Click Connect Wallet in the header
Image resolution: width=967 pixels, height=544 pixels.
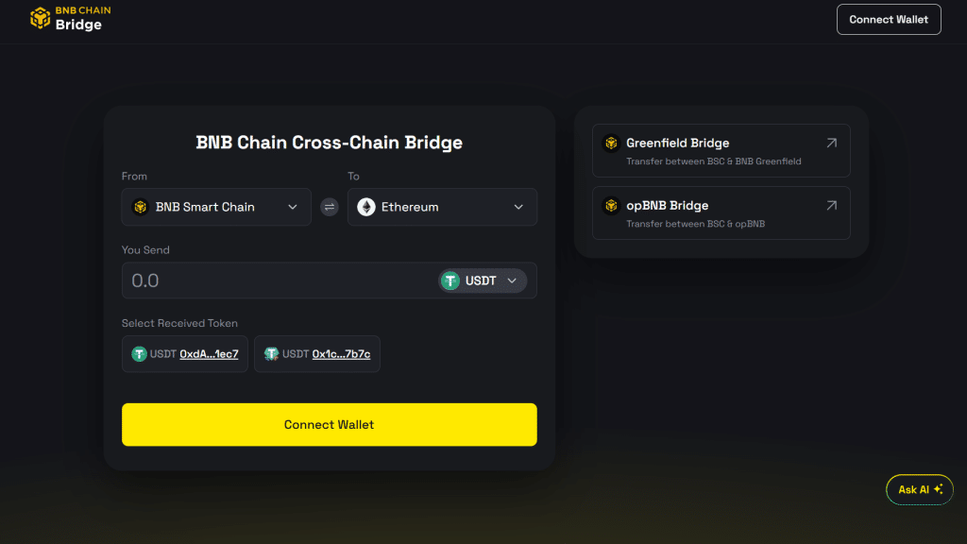889,20
